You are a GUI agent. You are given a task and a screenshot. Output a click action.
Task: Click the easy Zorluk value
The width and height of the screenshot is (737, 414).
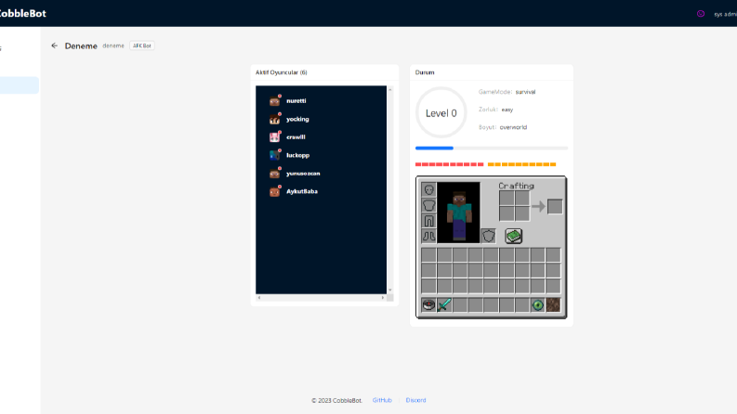pos(507,110)
